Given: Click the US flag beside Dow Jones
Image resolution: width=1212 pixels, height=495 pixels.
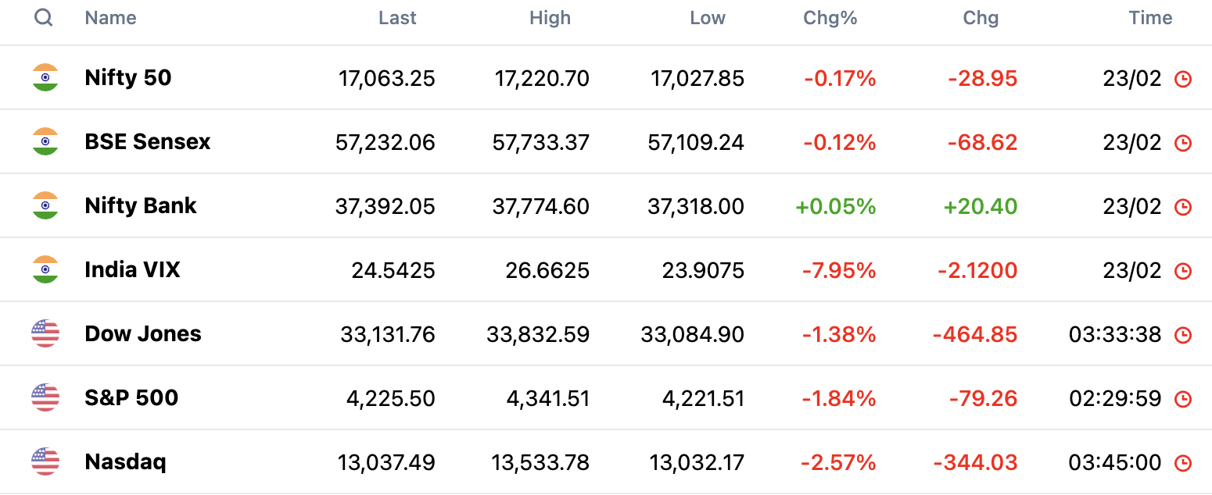Looking at the screenshot, I should [45, 333].
